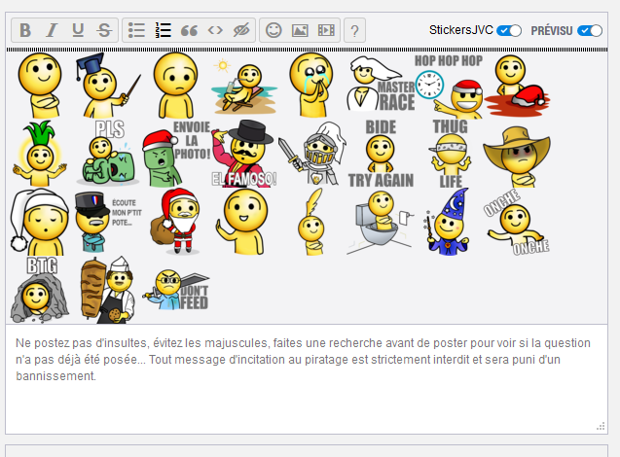The image size is (620, 457).
Task: Click the underline button
Action: [x=78, y=30]
